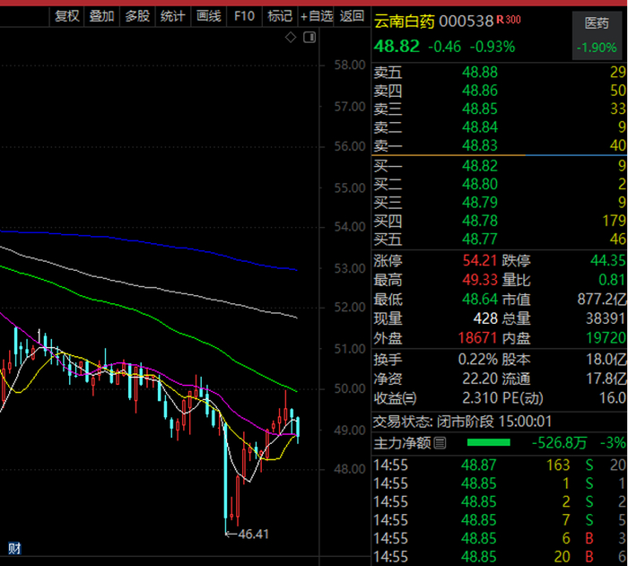Add stock with +自选 button
Viewport: 628px width, 566px height.
click(316, 16)
